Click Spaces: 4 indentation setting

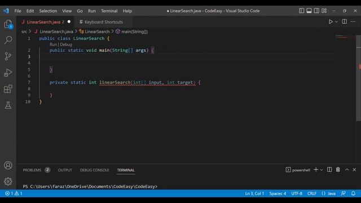click(x=278, y=193)
